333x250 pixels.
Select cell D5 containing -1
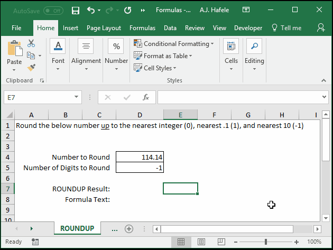tap(140, 168)
